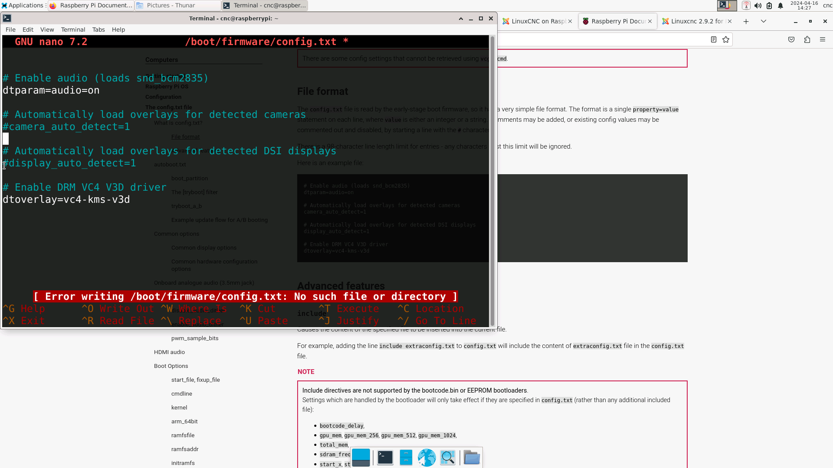Screen dimensions: 833x468
Task: Open the ramfsfile sidebar link
Action: click(183, 435)
